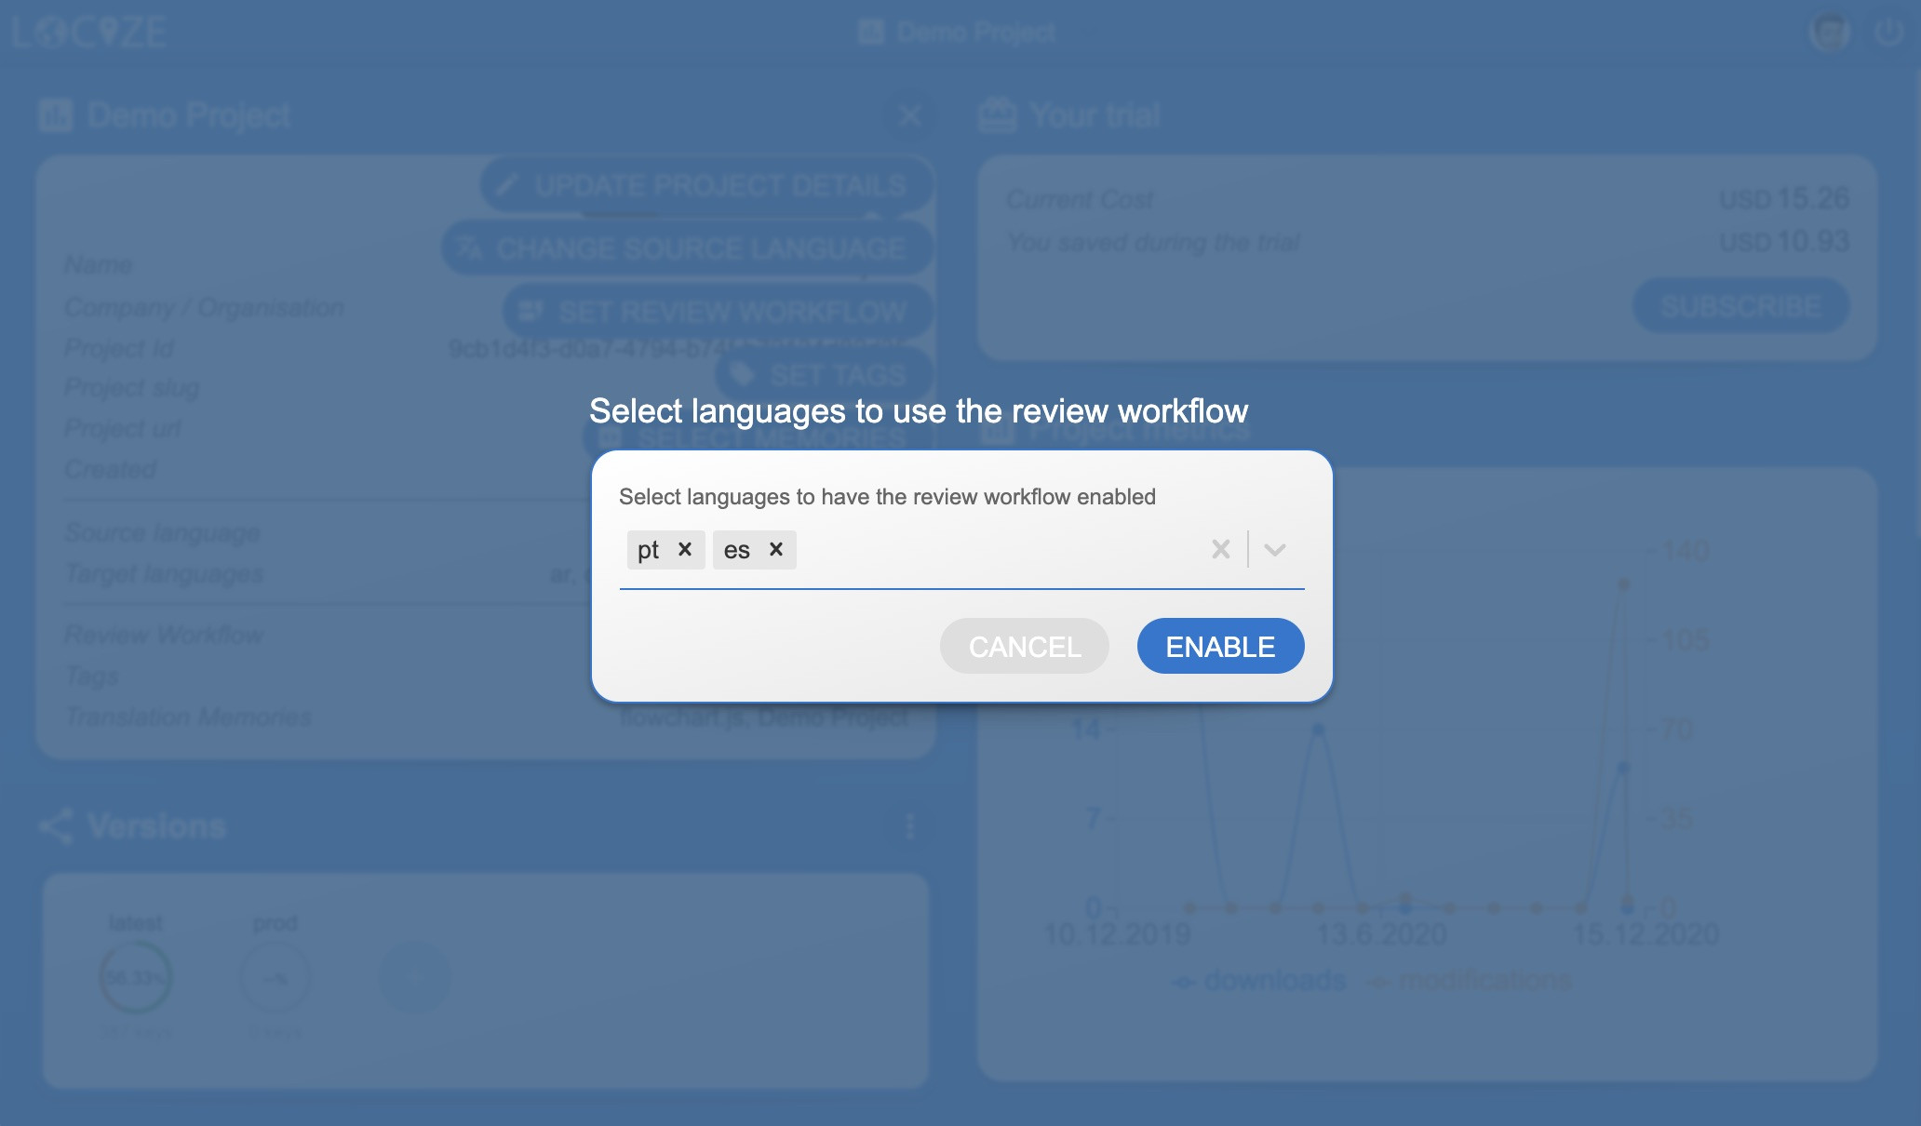Select the latest version circle

tap(136, 977)
